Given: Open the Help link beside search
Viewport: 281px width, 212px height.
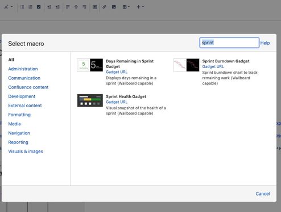Looking at the screenshot, I should [x=265, y=43].
